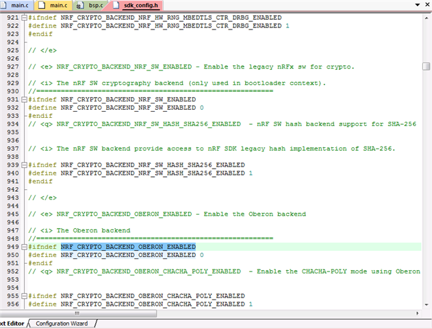The image size is (432, 329).
Task: Click the CHACHA-POLY comment on line 952
Action: pos(225,271)
